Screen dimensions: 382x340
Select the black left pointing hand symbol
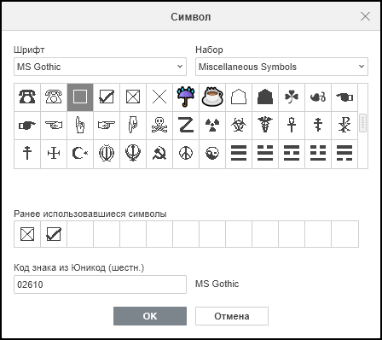(344, 97)
